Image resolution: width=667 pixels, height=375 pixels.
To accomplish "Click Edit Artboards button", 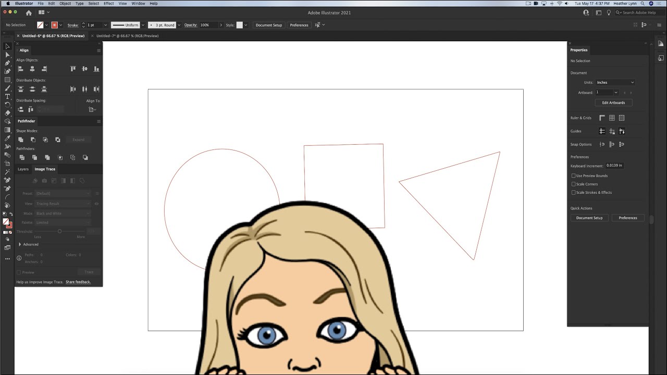I will [x=613, y=103].
